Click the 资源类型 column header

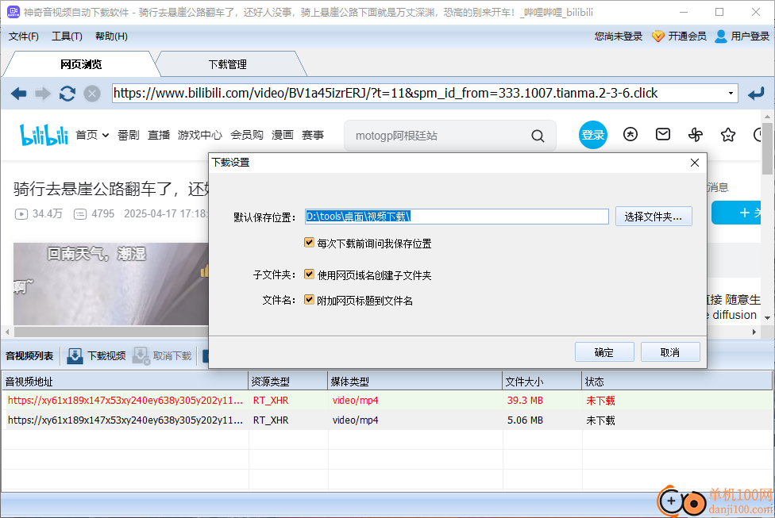pyautogui.click(x=288, y=382)
